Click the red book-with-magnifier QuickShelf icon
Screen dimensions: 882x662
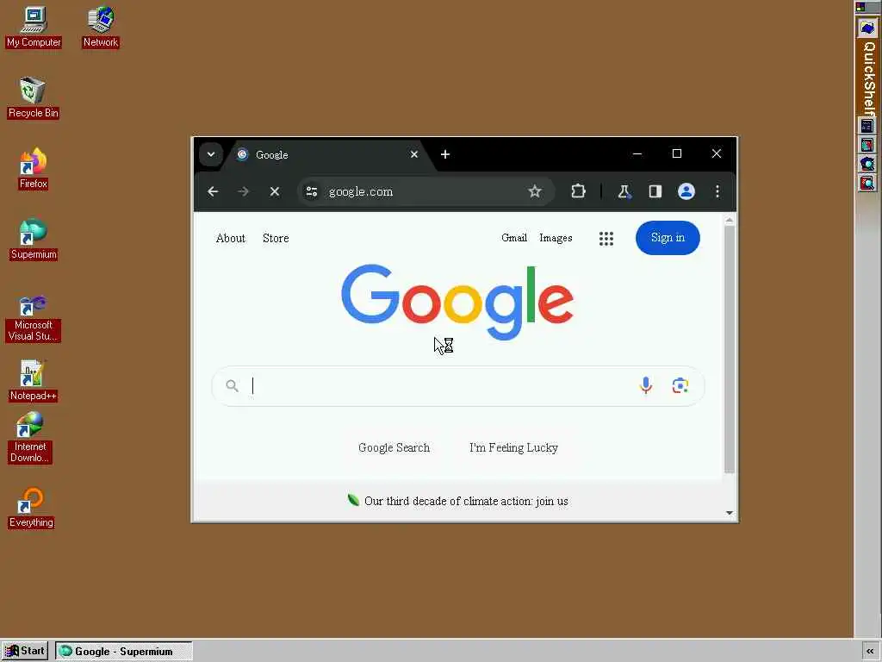866,183
